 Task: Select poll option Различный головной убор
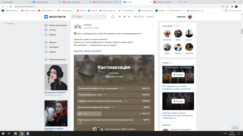114,89
